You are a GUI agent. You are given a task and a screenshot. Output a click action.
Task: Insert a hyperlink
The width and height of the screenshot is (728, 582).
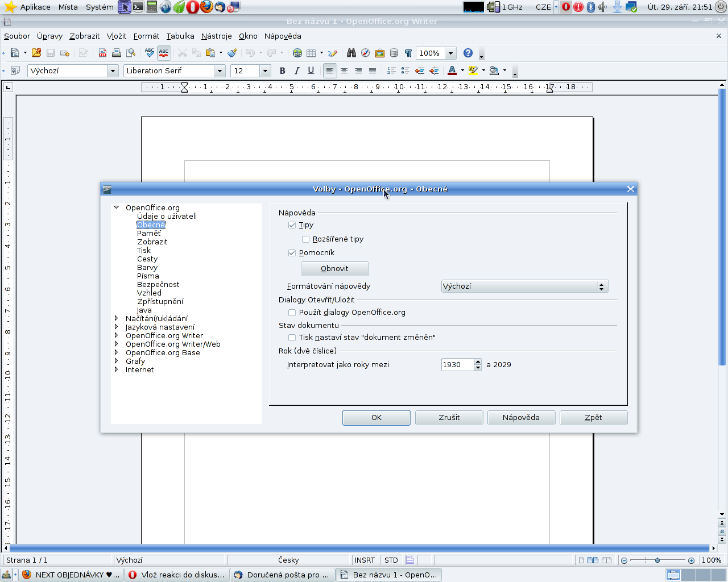click(297, 53)
